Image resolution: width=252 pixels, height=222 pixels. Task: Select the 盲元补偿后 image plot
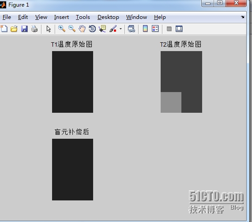point(72,170)
